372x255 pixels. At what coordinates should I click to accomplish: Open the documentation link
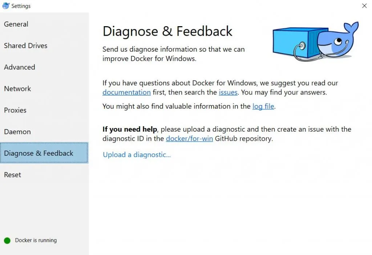pyautogui.click(x=126, y=92)
